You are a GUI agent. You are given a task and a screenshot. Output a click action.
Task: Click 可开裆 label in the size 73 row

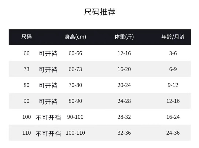[x=48, y=69]
